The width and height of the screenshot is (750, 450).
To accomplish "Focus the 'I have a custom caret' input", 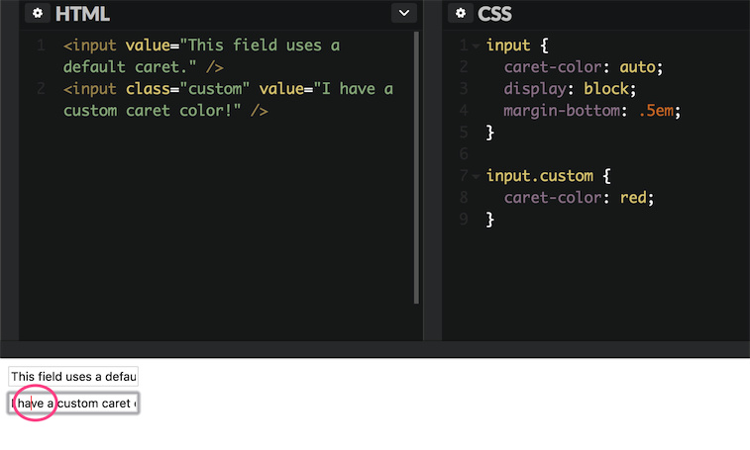I will click(73, 404).
